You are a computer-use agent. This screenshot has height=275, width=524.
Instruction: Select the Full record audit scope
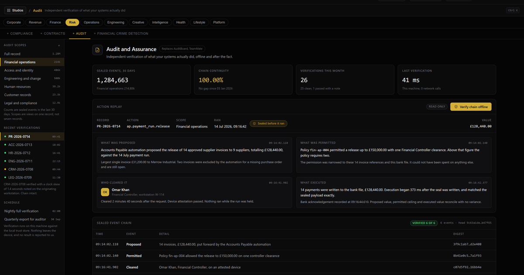pos(32,54)
